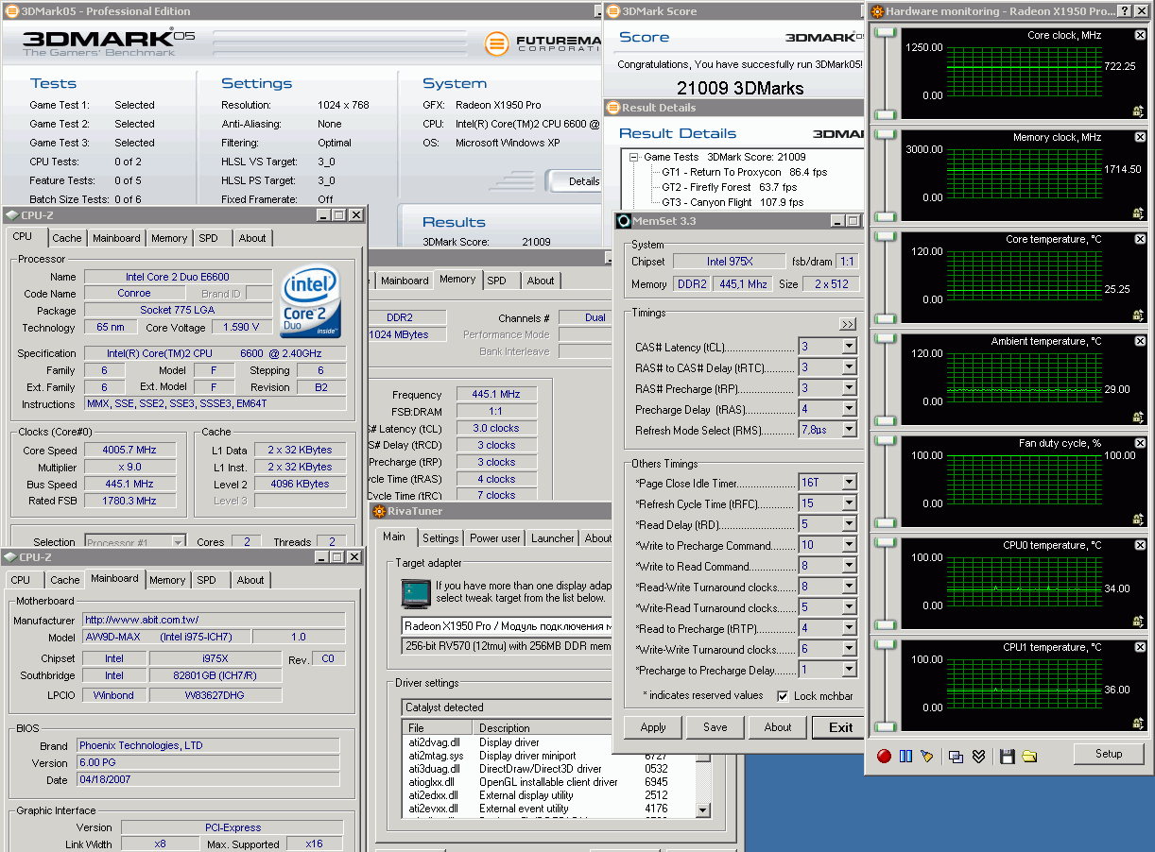This screenshot has height=852, width=1155.
Task: Open Setup in Hardware monitoring
Action: tap(1109, 754)
